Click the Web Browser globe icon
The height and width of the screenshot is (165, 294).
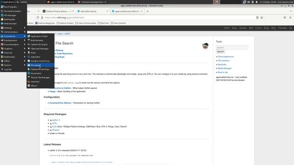[2, 23]
